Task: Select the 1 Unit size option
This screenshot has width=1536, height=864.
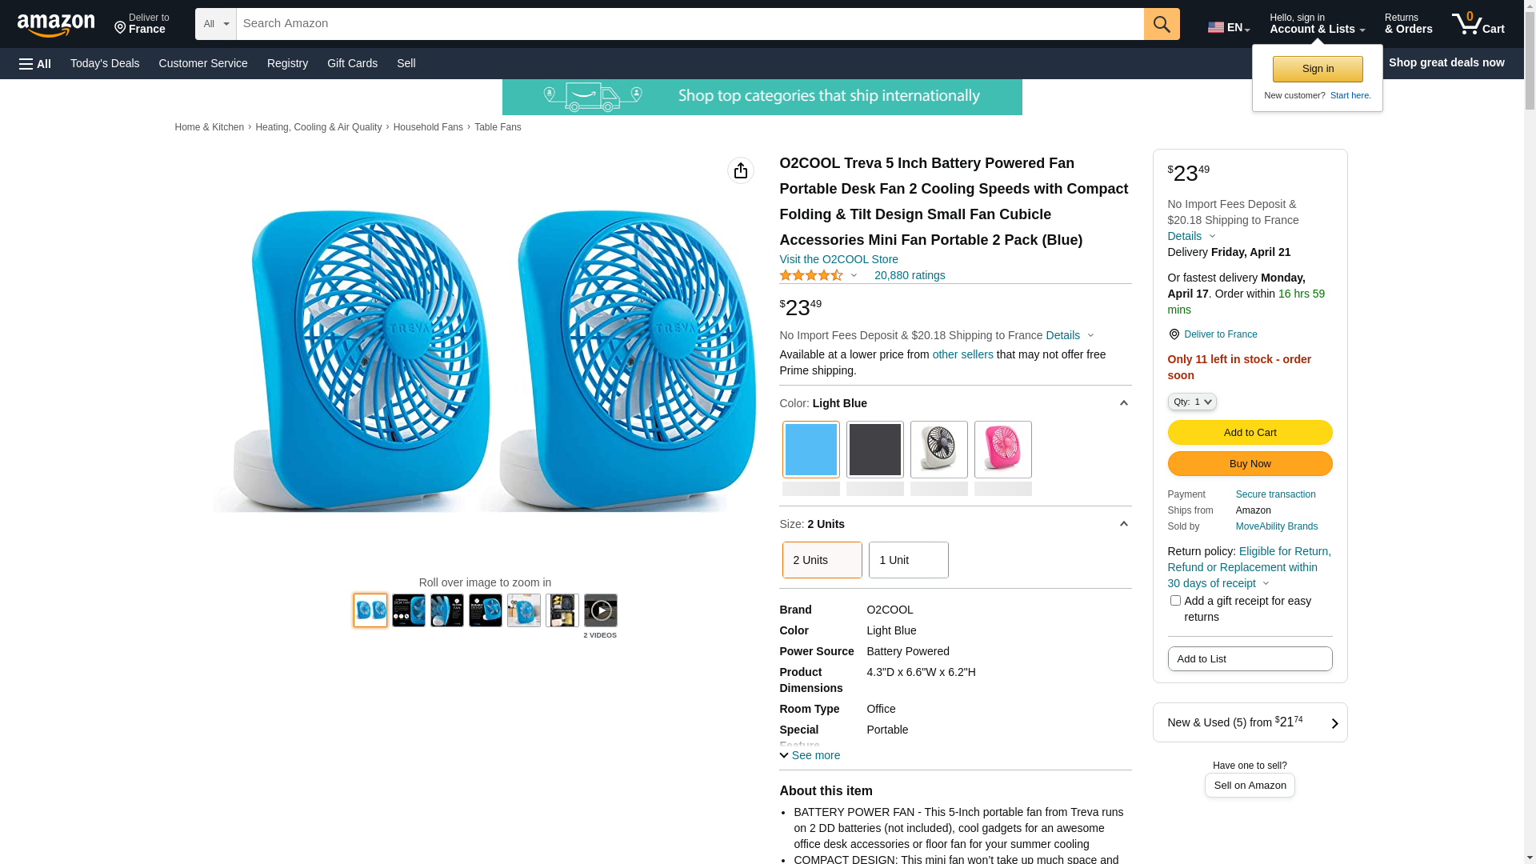Action: click(908, 560)
